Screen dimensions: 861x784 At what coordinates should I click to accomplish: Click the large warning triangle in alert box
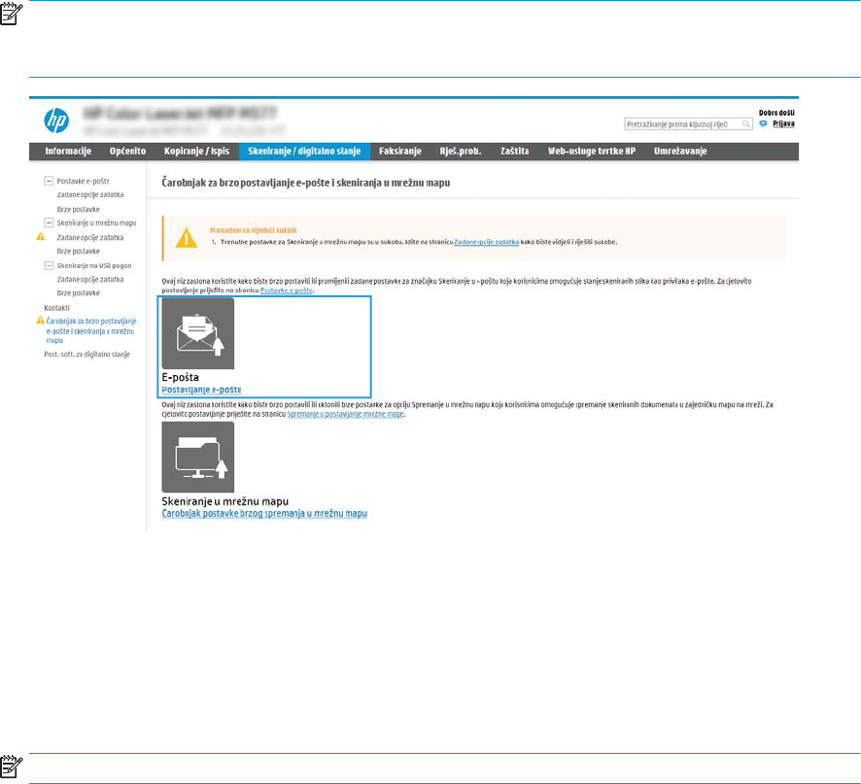click(x=187, y=238)
